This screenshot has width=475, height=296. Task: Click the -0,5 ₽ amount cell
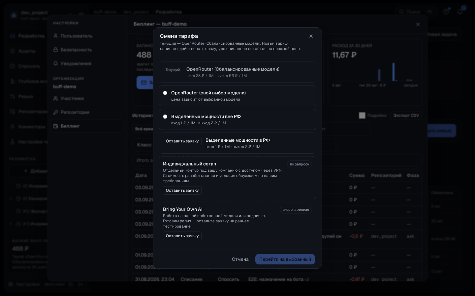(356, 236)
